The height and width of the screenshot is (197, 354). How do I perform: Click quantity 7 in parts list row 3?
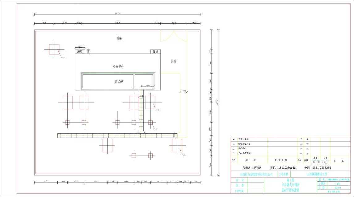(x=307, y=144)
